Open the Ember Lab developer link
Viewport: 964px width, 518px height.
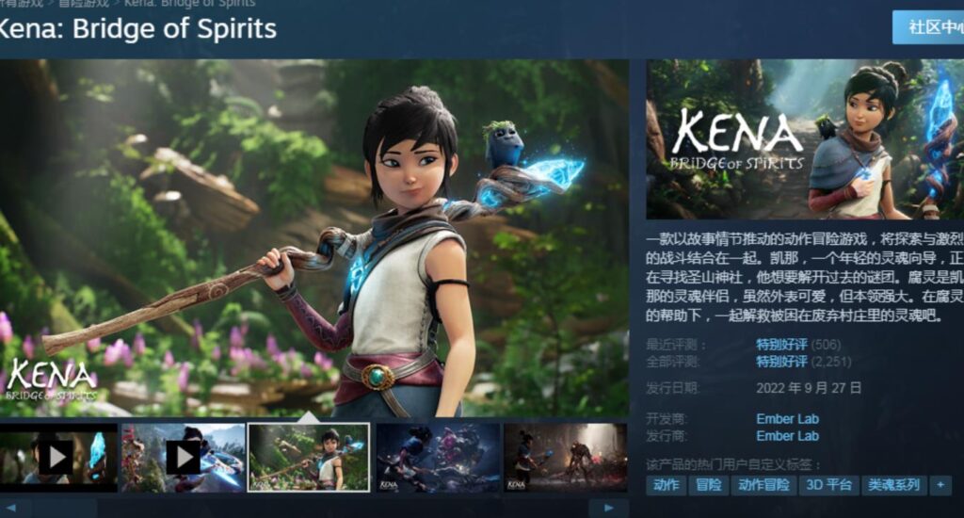coord(788,419)
